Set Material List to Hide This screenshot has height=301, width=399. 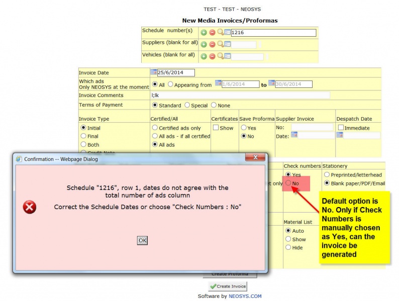288,247
